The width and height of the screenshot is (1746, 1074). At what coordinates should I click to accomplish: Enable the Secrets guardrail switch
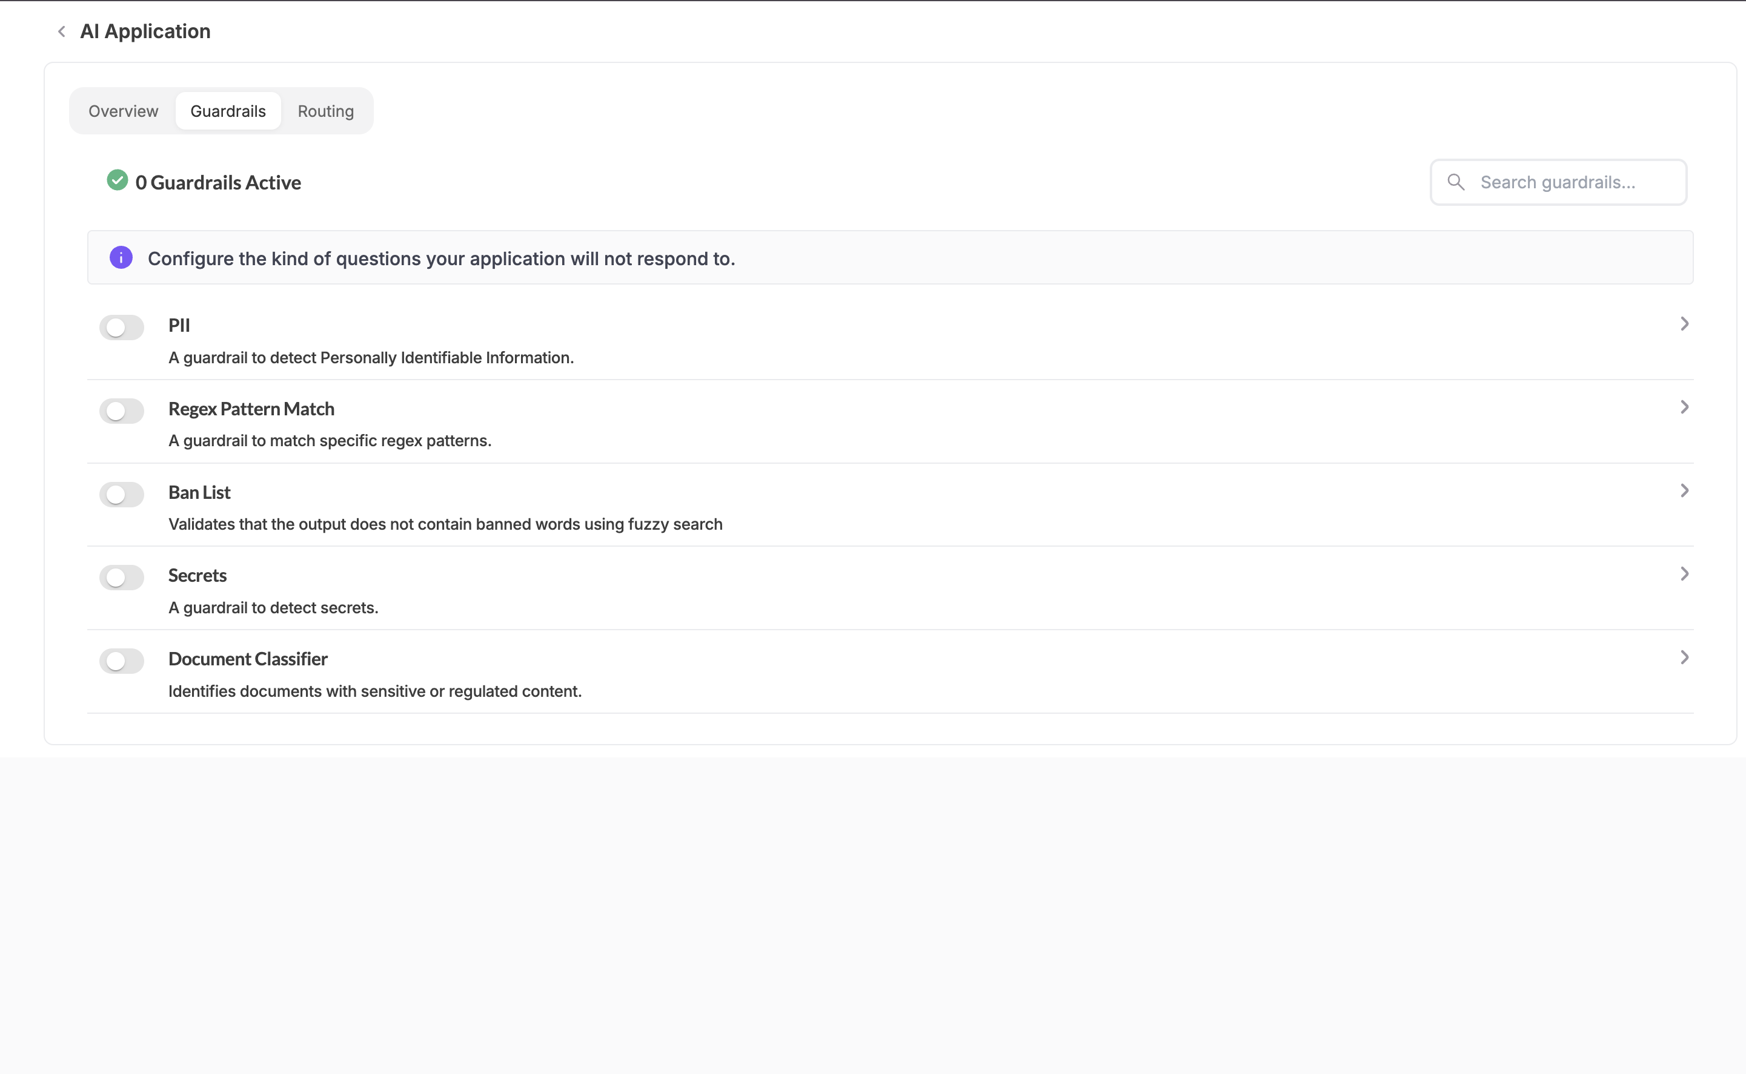pyautogui.click(x=122, y=578)
